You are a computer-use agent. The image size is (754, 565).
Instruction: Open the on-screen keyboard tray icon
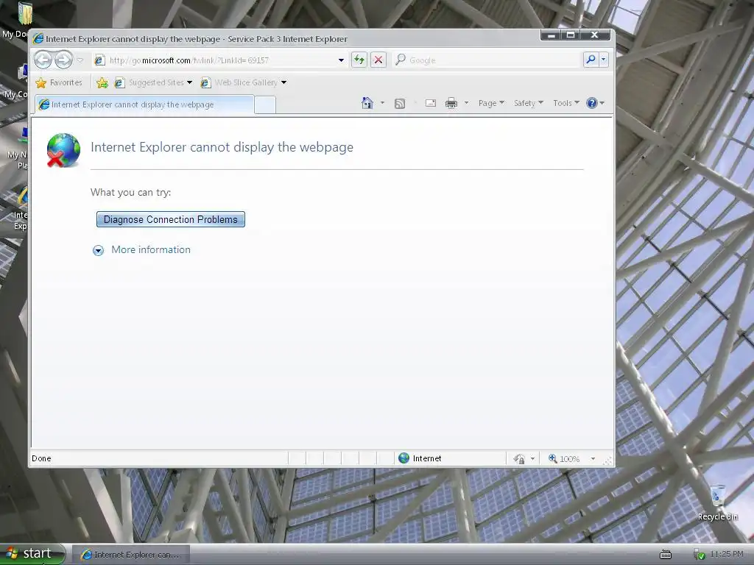tap(666, 555)
